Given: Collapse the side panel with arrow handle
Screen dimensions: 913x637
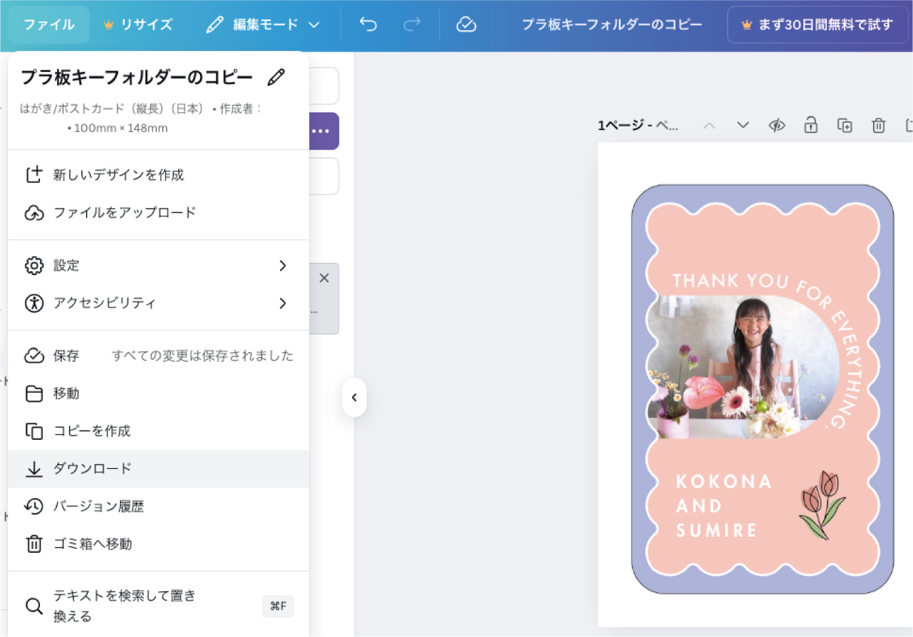Looking at the screenshot, I should (354, 397).
